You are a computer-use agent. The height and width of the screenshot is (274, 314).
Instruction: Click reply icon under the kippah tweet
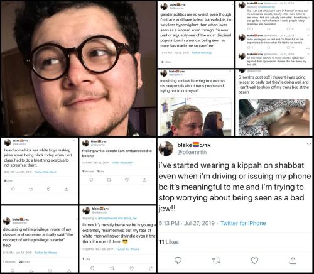click(178, 260)
